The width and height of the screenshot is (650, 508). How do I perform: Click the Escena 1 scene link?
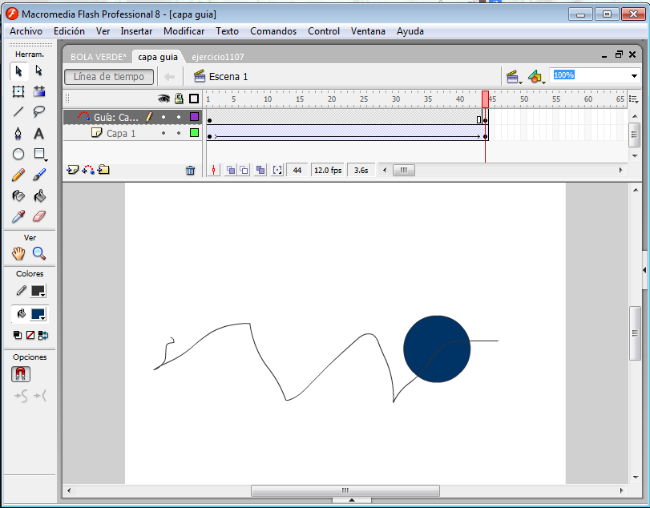(228, 77)
